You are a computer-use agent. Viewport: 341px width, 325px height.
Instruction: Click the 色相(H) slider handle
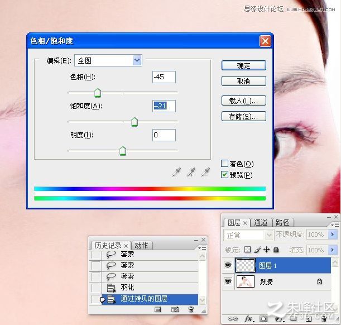98,93
